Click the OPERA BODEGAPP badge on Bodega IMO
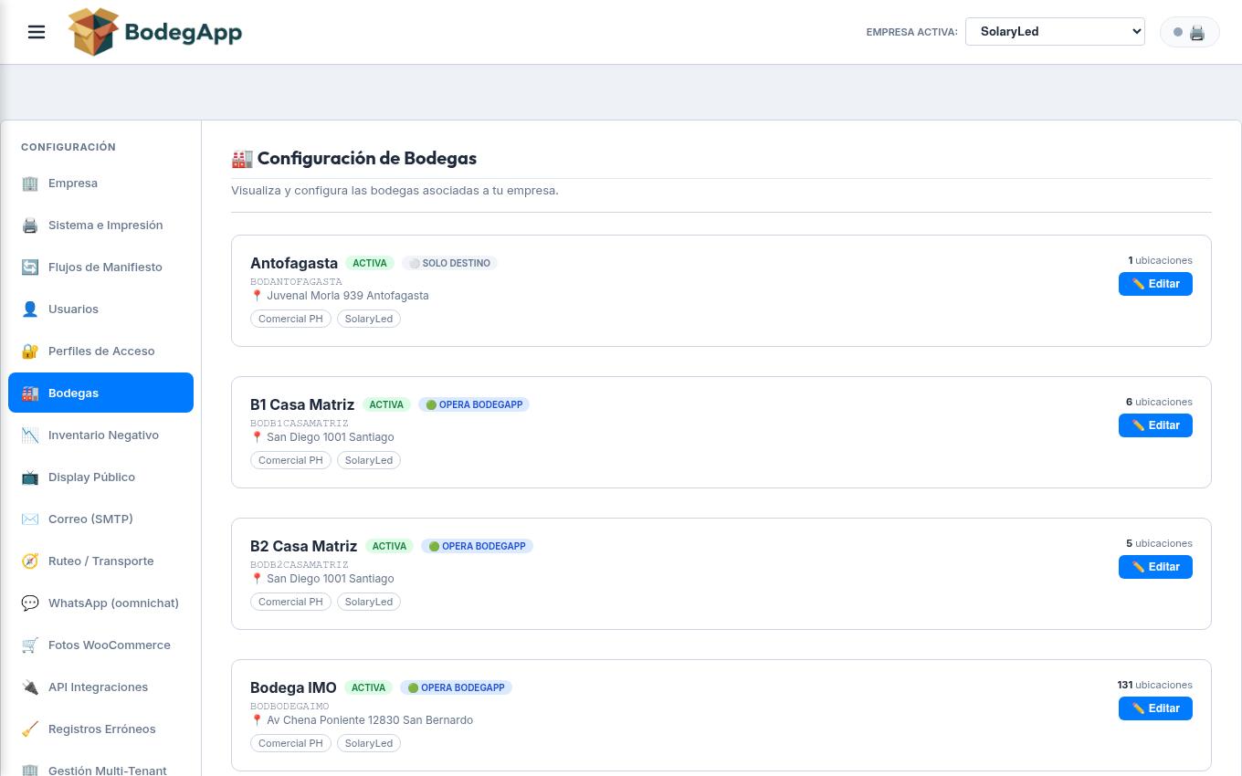The height and width of the screenshot is (776, 1242). (456, 687)
